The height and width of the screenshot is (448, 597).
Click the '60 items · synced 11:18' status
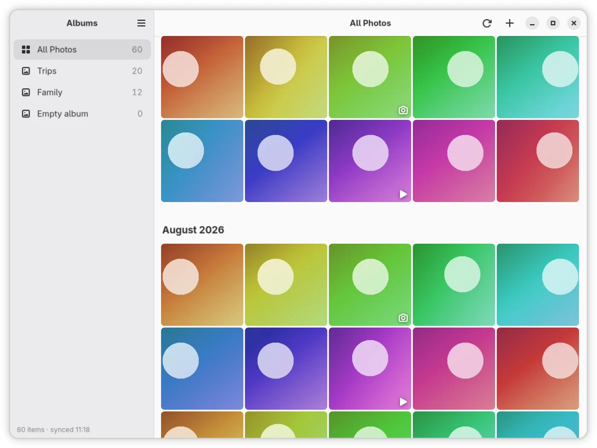click(53, 430)
